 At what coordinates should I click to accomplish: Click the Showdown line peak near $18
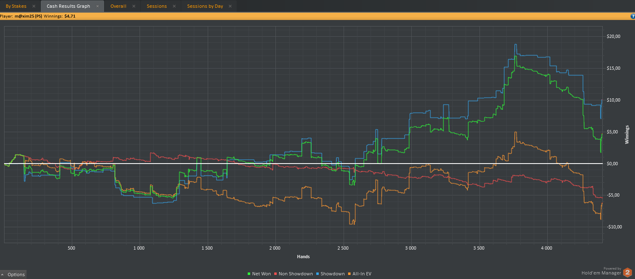(x=515, y=44)
